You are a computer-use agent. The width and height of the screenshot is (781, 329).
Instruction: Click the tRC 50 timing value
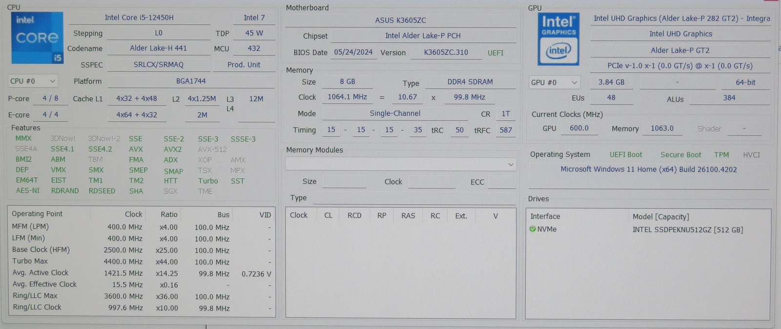pos(459,130)
